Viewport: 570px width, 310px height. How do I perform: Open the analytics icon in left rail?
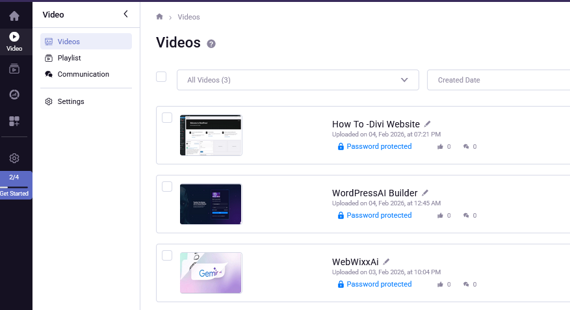coord(14,95)
